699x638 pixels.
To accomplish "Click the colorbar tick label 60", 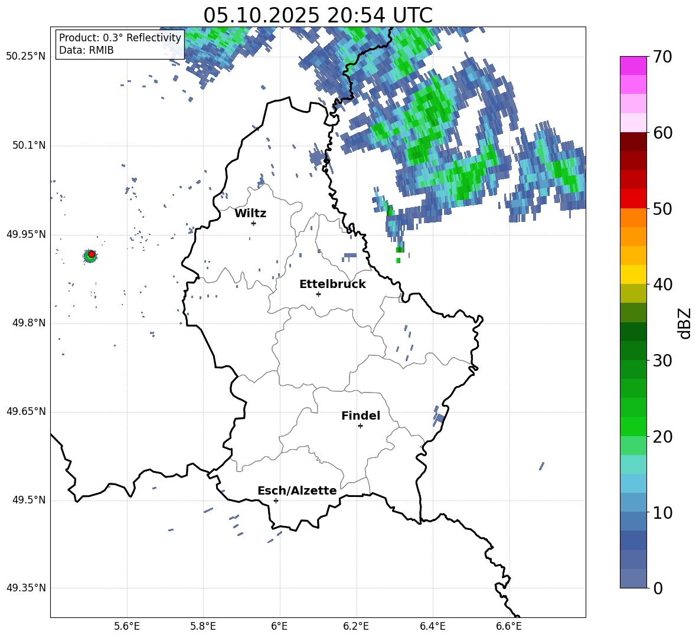I will [x=663, y=133].
